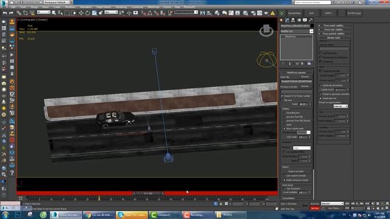This screenshot has width=390, height=219.
Task: Open the Modifiers menu
Action: 70,7
